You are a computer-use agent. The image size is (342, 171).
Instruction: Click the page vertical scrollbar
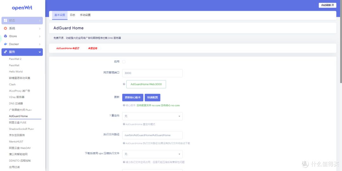pos(341,41)
